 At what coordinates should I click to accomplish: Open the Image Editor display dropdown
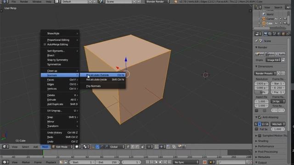coord(273,60)
